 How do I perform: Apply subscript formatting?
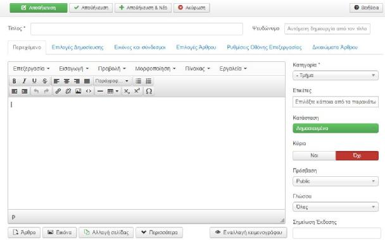(x=127, y=92)
